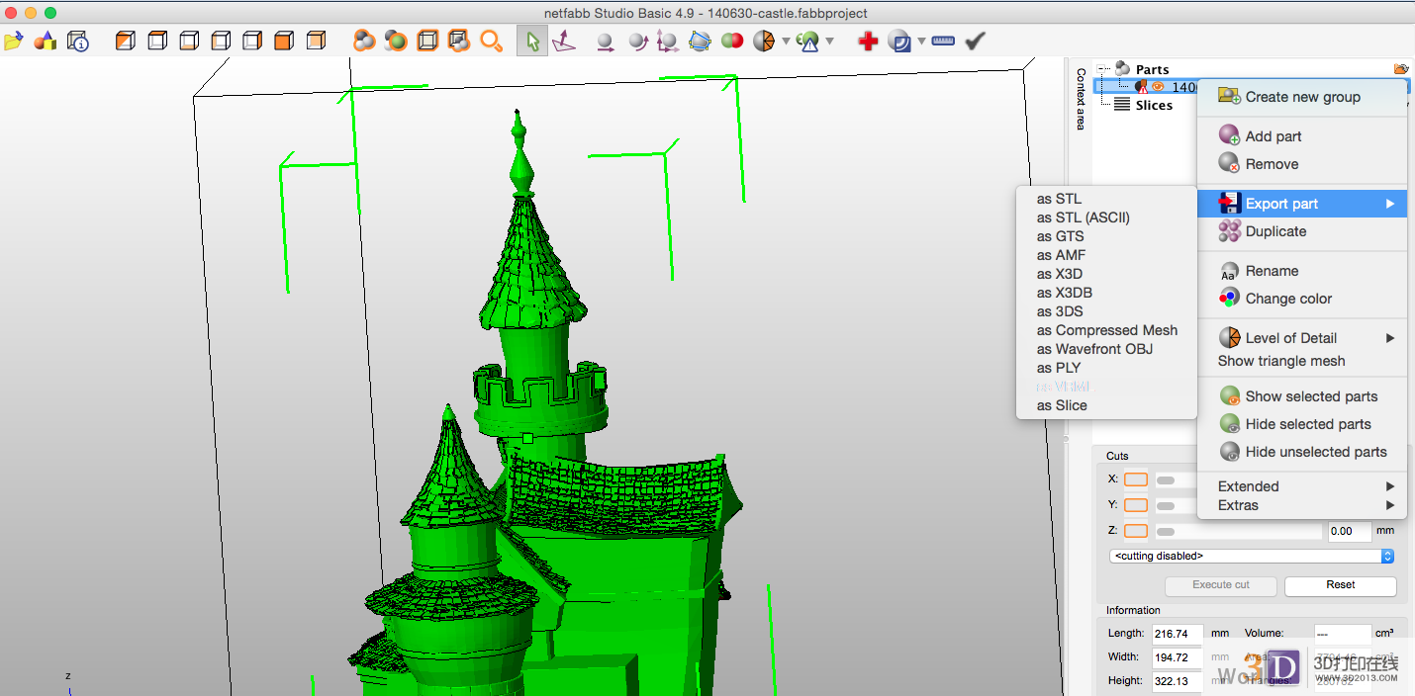Select the magnifier zoom tool in toolbar
Image resolution: width=1415 pixels, height=696 pixels.
(x=491, y=42)
